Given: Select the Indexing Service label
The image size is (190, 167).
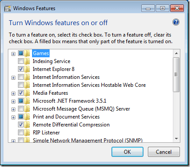Looking at the screenshot, I should pyautogui.click(x=51, y=61).
